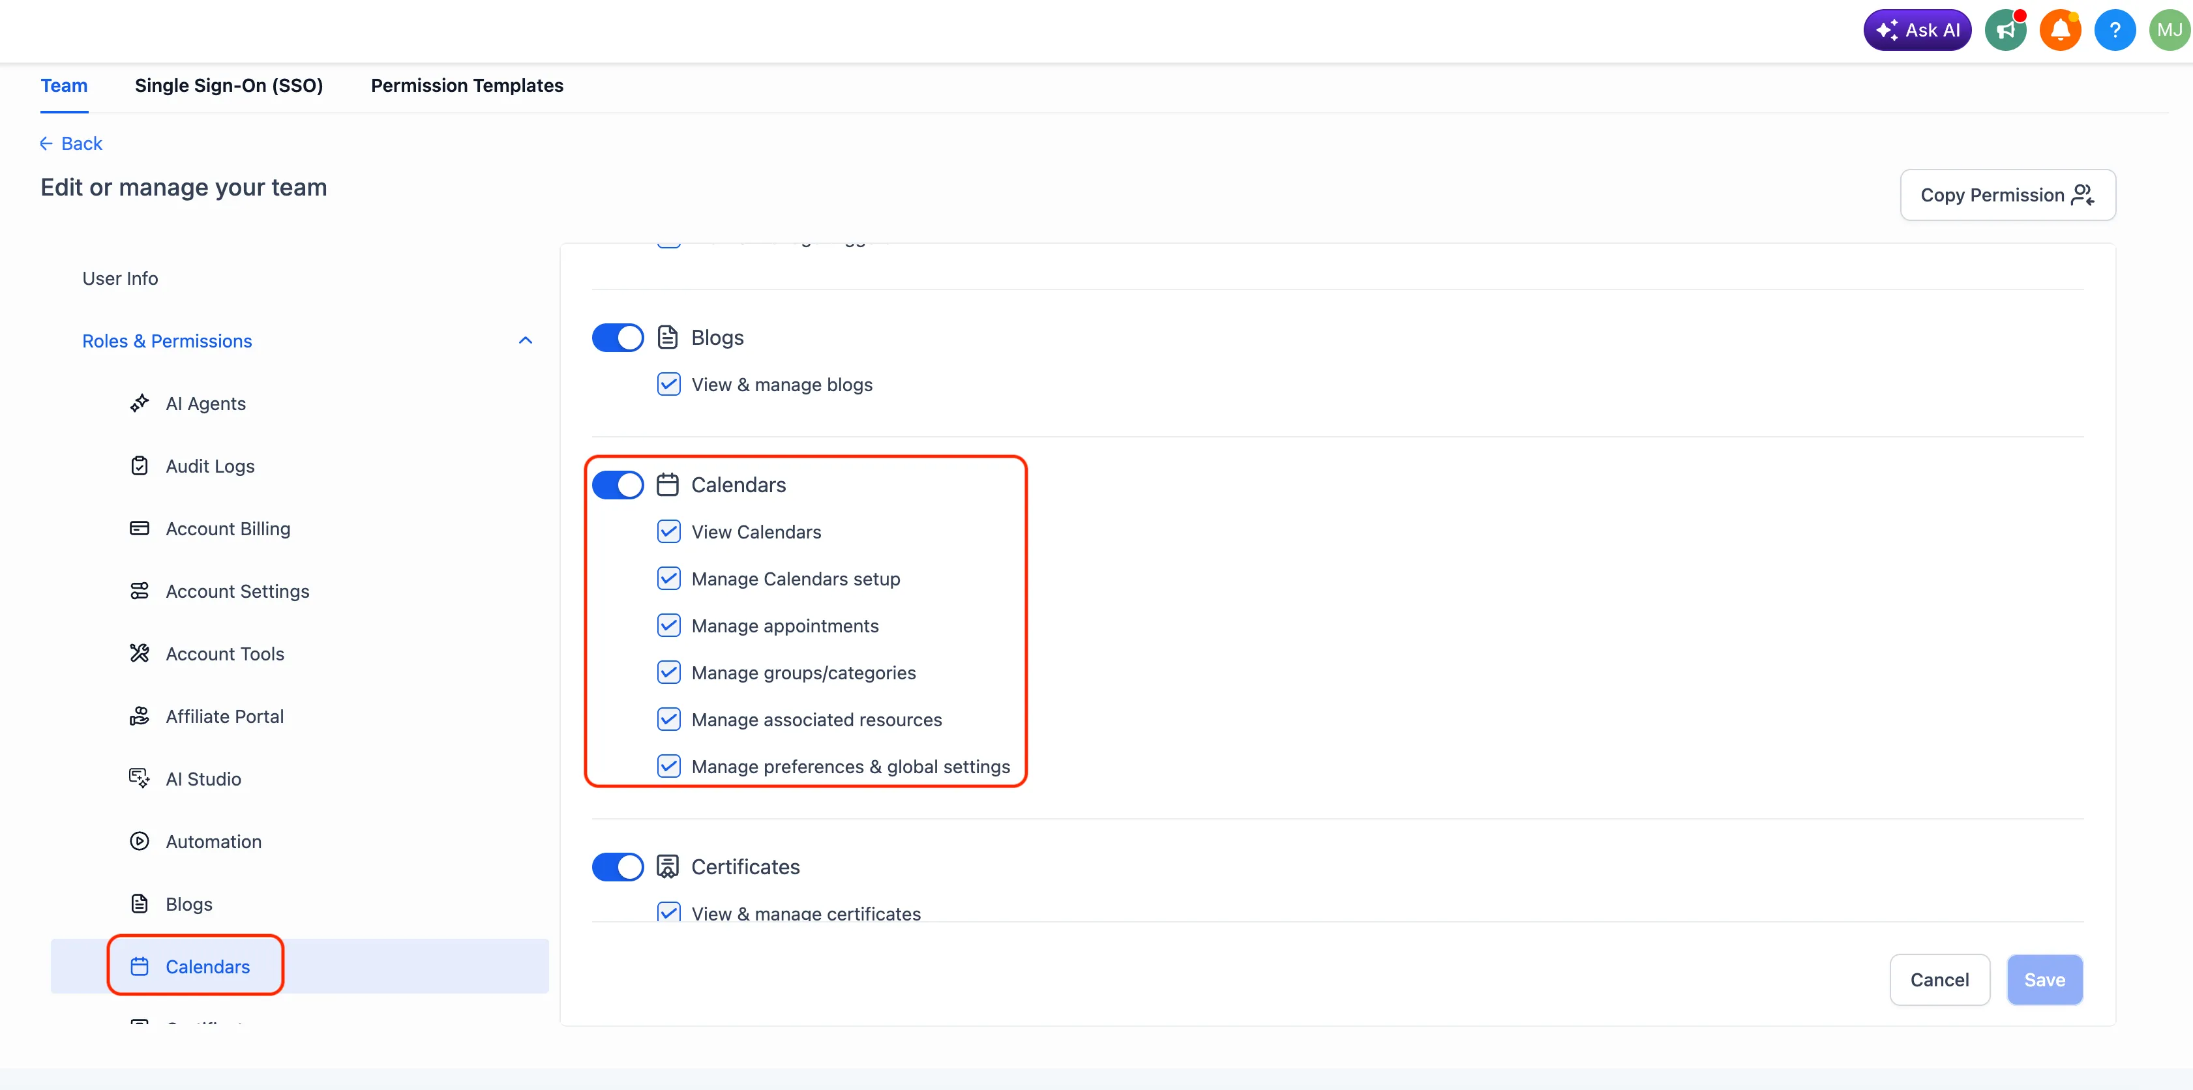
Task: Jump to Account Billing permissions
Action: pyautogui.click(x=228, y=529)
